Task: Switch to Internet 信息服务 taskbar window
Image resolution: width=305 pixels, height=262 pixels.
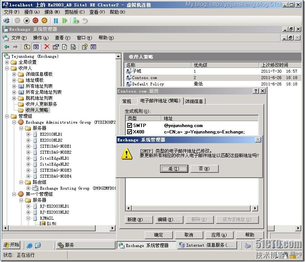Action: pos(207,245)
